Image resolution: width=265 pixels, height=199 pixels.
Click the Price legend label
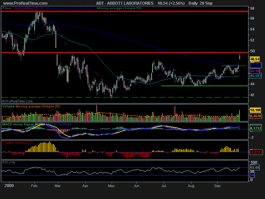(6, 8)
